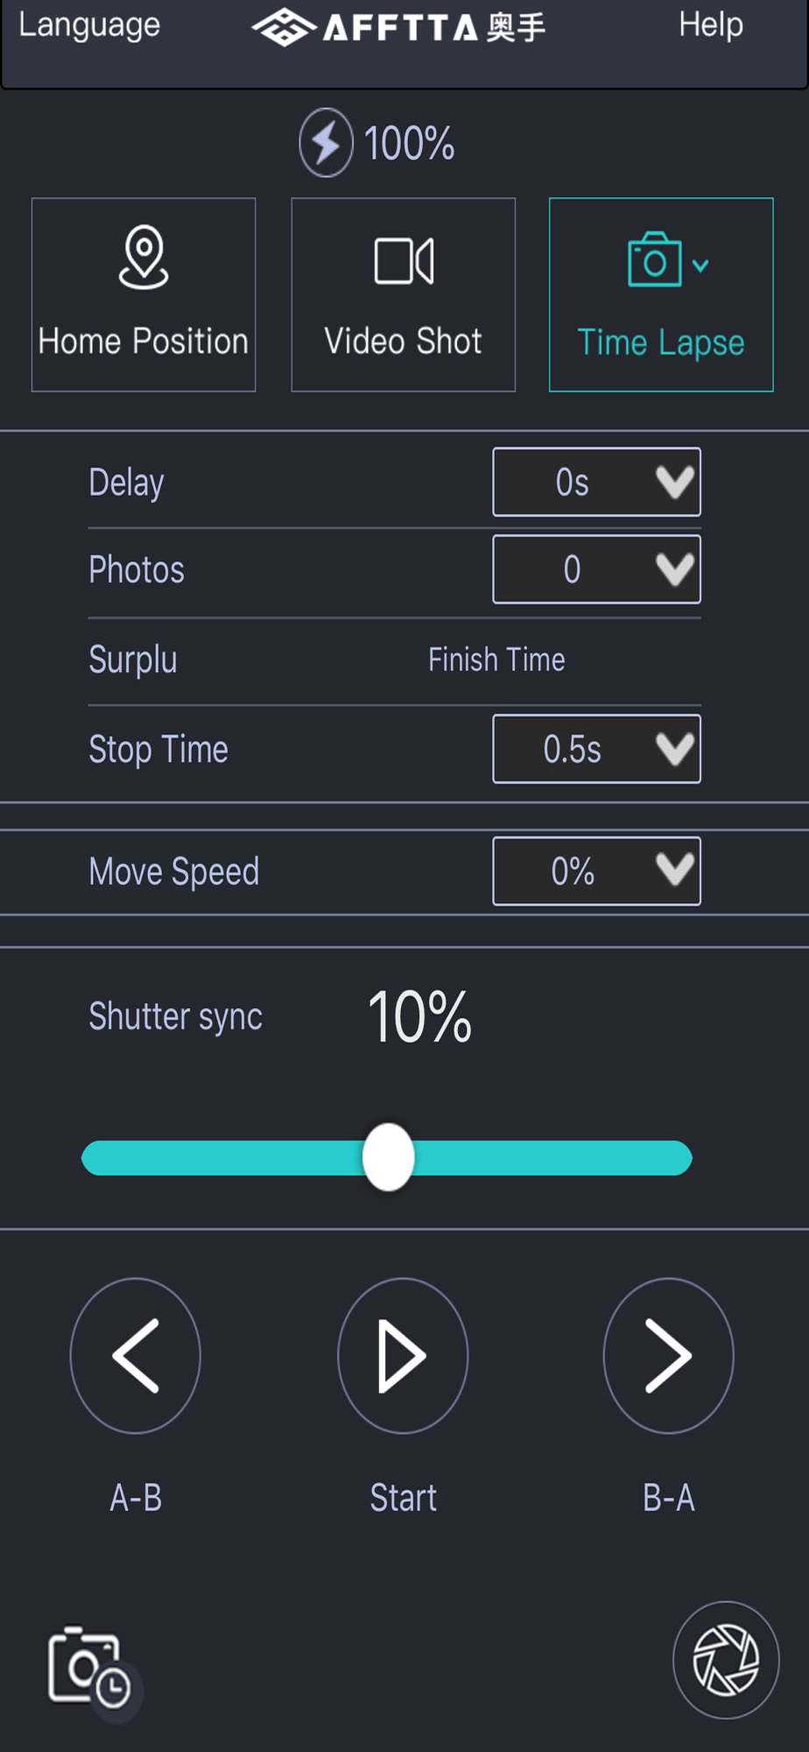809x1752 pixels.
Task: Tap the shutter aperture icon
Action: [726, 1660]
